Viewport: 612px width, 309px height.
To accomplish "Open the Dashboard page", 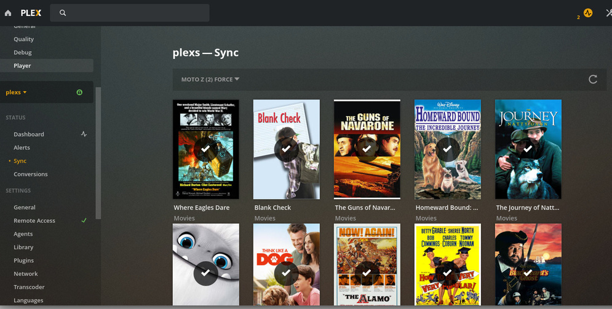I will [29, 134].
